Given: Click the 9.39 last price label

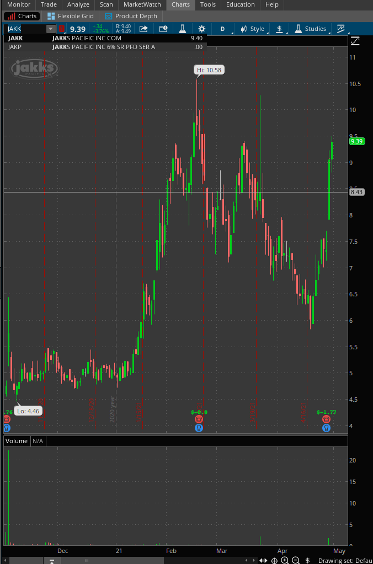Looking at the screenshot, I should [356, 141].
